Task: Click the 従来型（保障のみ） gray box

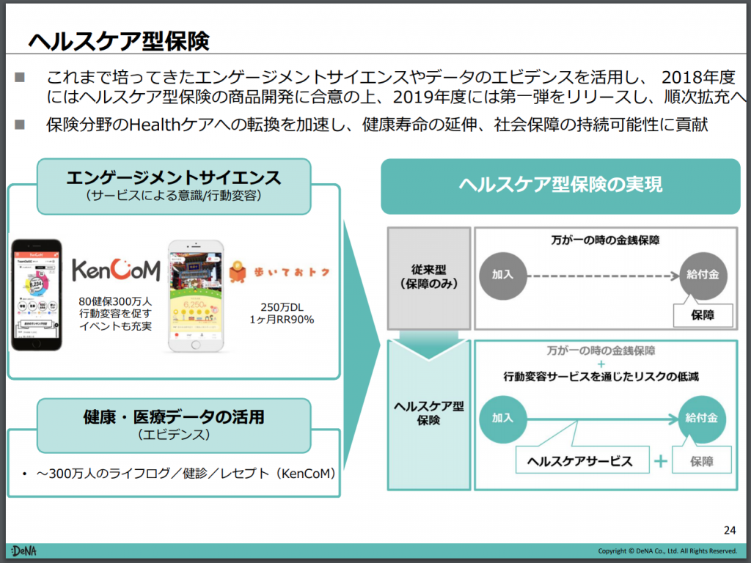Action: point(429,278)
